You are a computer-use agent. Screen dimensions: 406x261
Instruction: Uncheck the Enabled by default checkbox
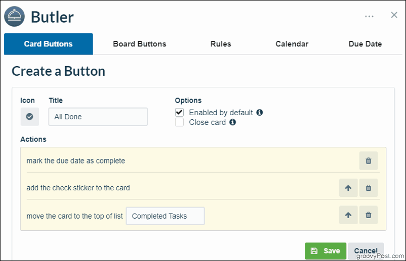(179, 112)
